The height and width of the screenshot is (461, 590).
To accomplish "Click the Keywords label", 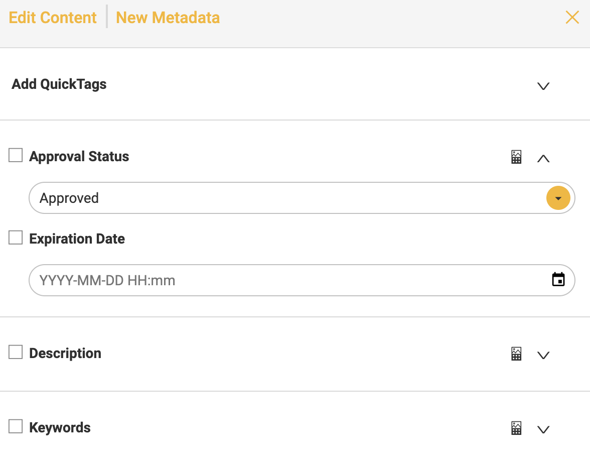I will (60, 427).
